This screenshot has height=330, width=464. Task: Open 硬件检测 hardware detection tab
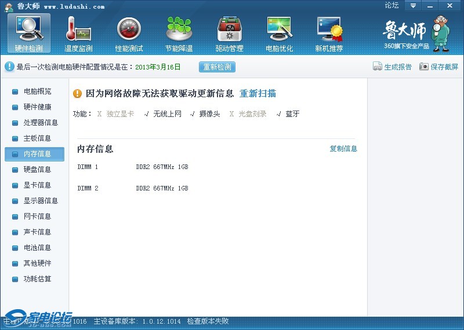click(28, 34)
